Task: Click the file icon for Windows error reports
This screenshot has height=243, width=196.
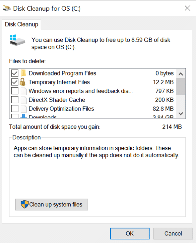Action: point(24,91)
